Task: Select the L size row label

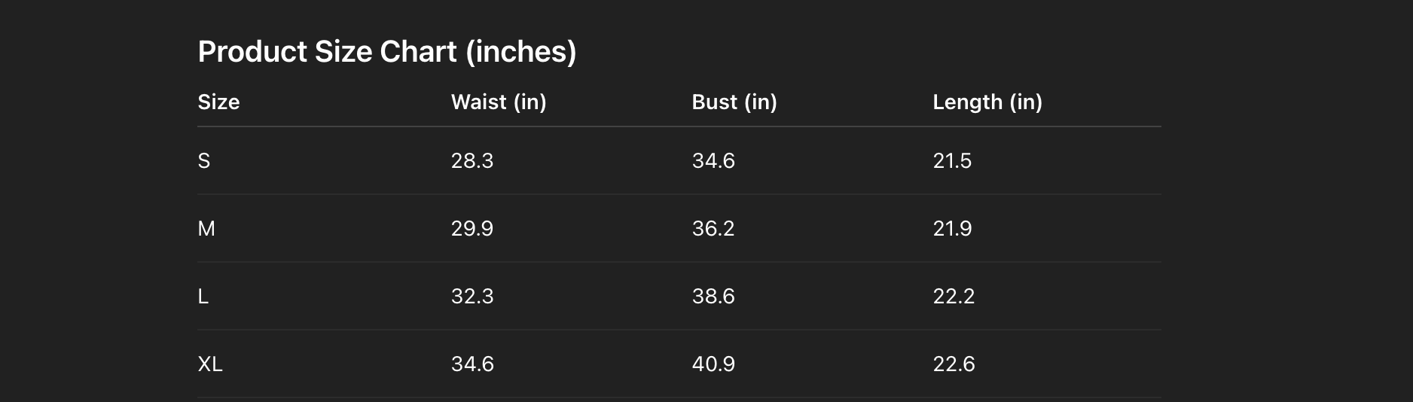Action: (203, 297)
